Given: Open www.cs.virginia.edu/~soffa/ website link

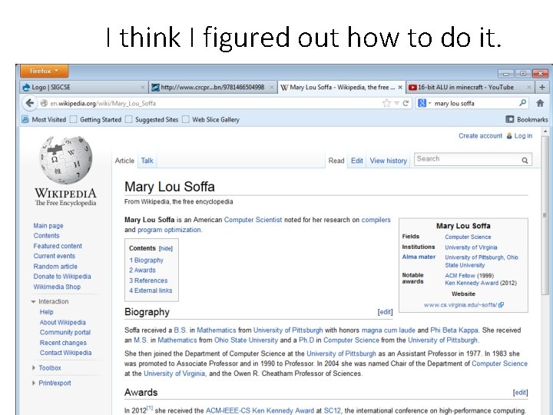Looking at the screenshot, I should tap(460, 304).
